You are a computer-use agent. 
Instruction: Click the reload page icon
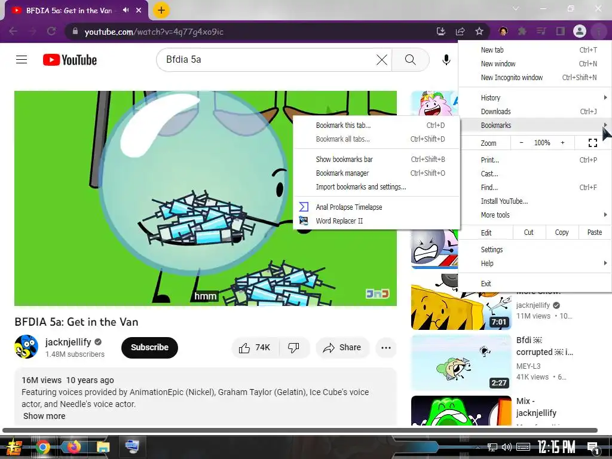tap(51, 31)
